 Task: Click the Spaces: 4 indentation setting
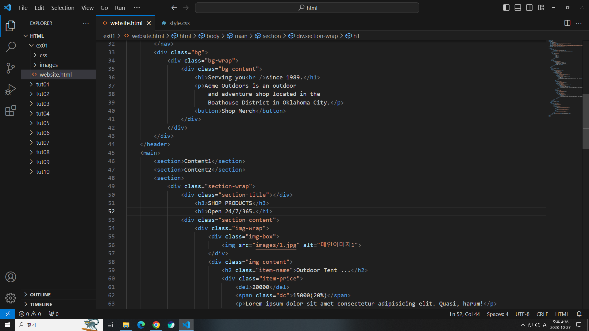(497, 314)
